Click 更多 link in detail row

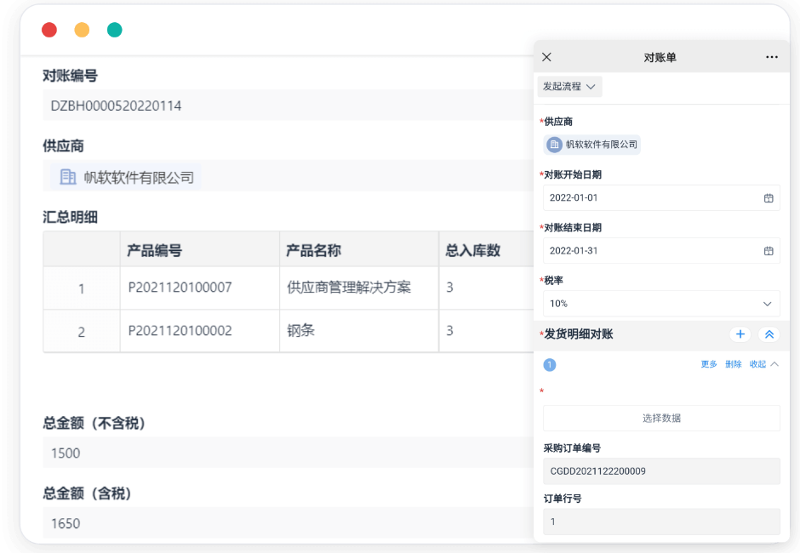[709, 364]
